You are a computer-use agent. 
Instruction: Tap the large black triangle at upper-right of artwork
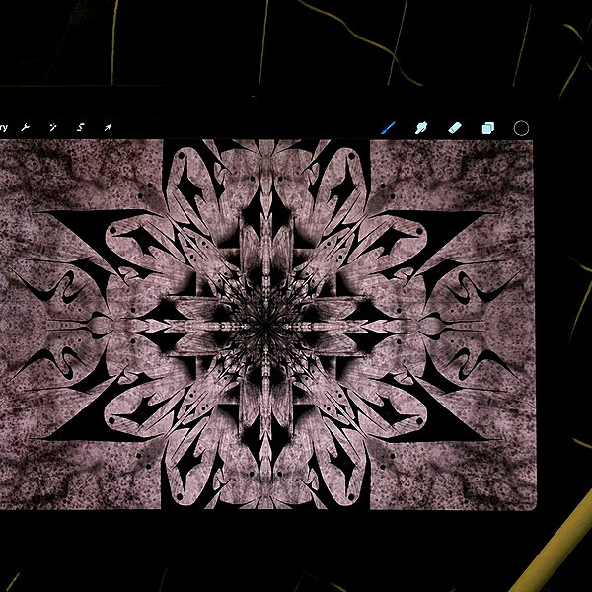click(x=442, y=230)
